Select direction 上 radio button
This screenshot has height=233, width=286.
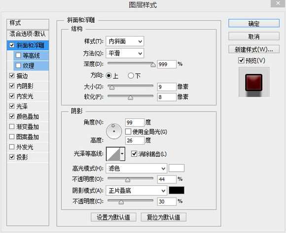(108, 75)
